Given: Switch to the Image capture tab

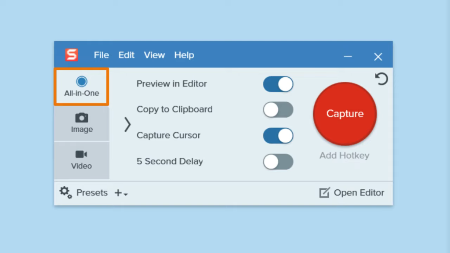Looking at the screenshot, I should (82, 123).
